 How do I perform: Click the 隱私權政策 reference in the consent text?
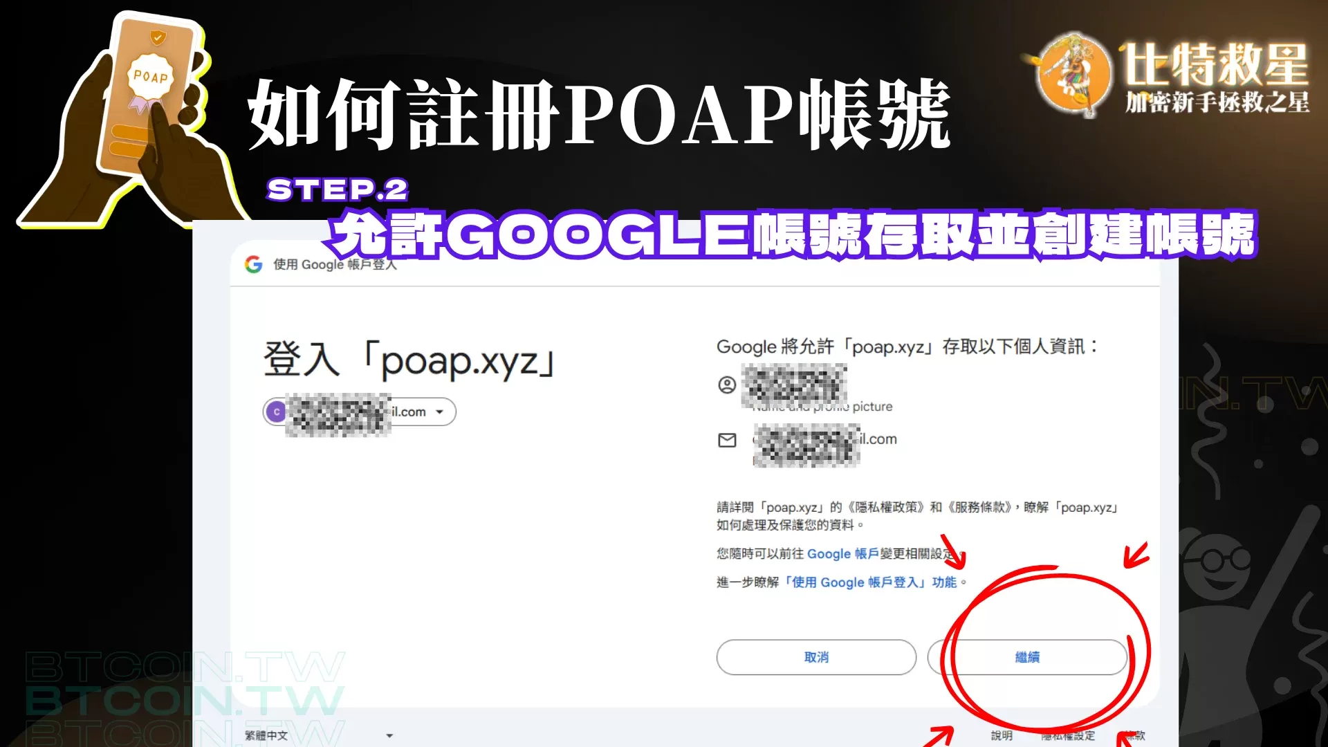tap(887, 507)
